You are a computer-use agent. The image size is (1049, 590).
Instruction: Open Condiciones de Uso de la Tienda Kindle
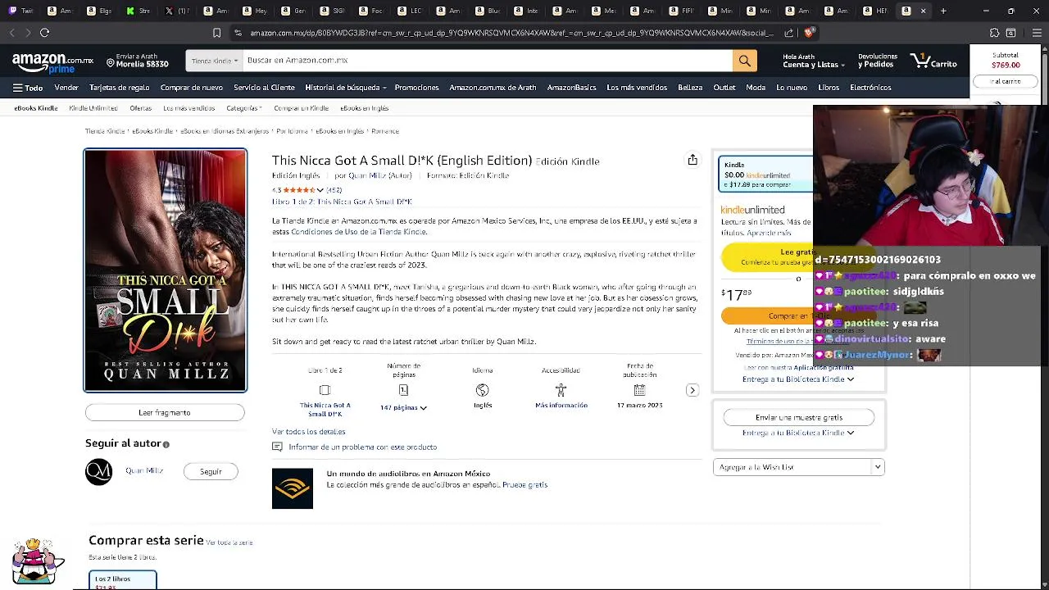coord(359,232)
